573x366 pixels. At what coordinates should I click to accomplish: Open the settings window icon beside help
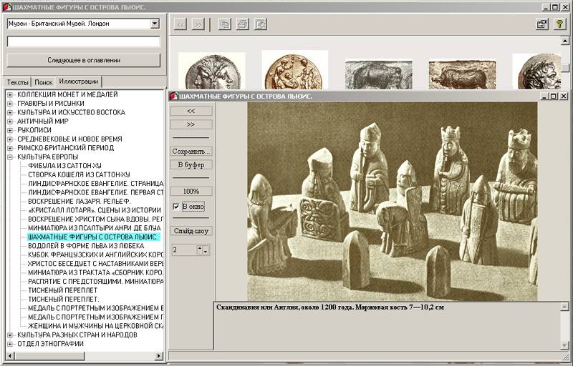[x=542, y=24]
